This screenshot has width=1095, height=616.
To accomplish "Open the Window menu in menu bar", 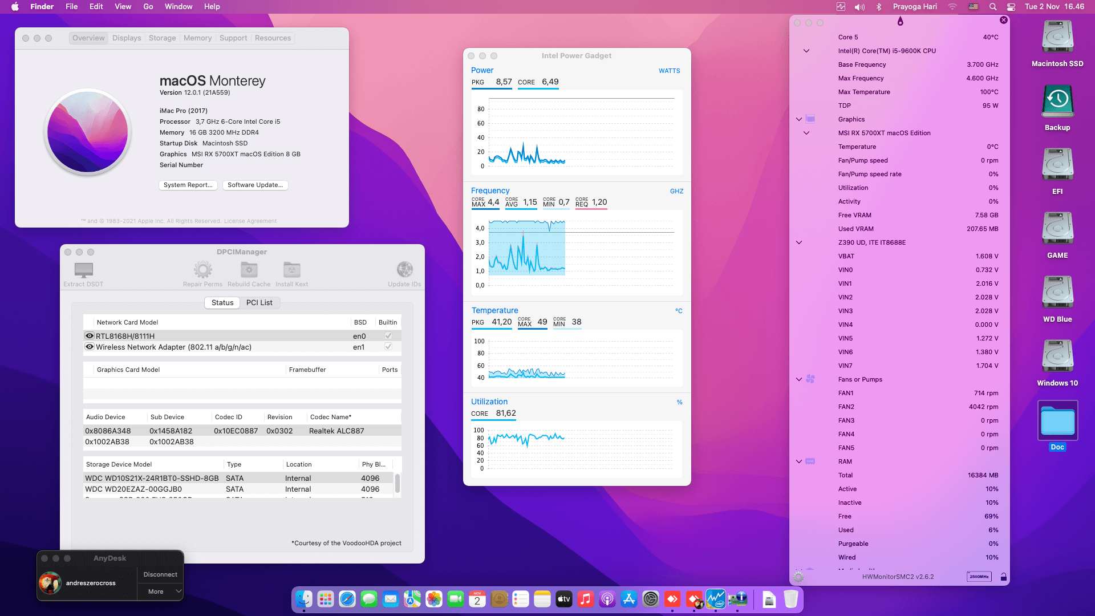I will click(x=179, y=7).
